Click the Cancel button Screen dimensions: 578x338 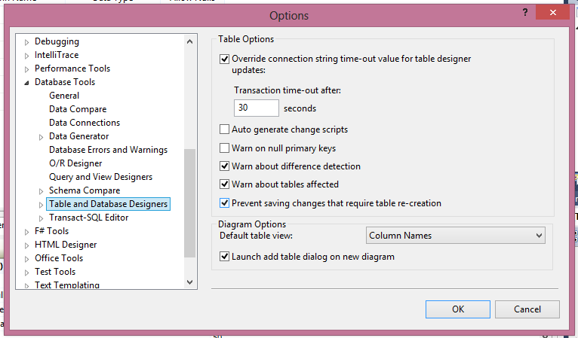[x=527, y=309]
